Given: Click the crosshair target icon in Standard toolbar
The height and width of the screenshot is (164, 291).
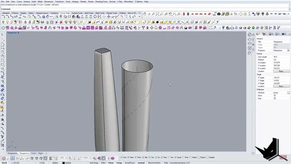Looking at the screenshot, I should [x=241, y=14].
